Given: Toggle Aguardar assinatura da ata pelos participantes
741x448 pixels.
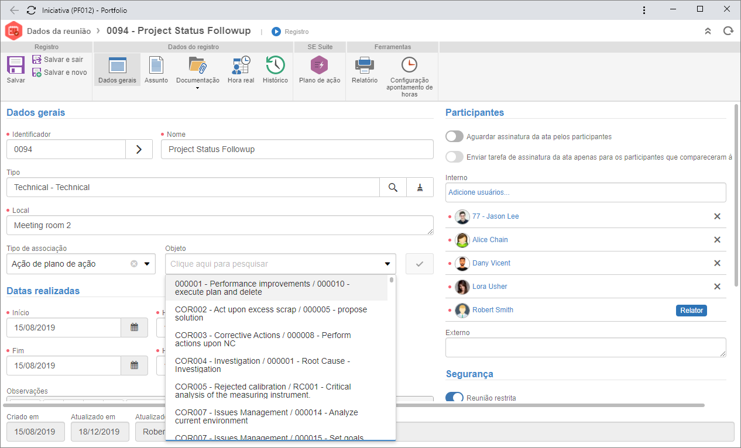Looking at the screenshot, I should coord(454,136).
